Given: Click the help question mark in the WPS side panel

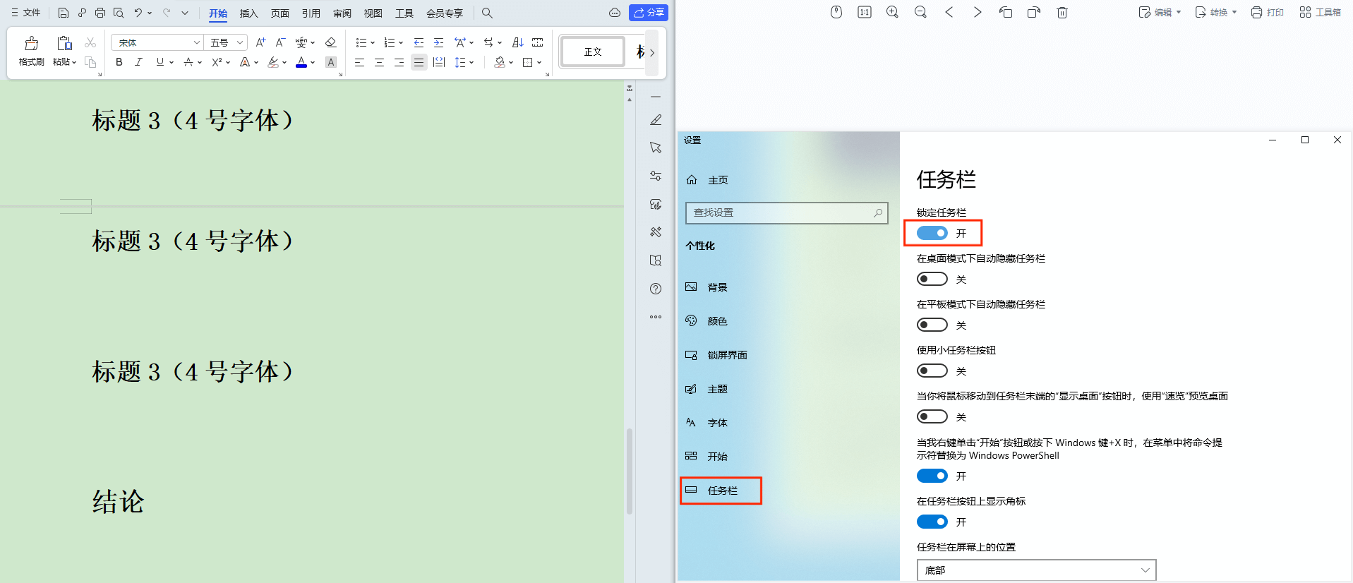Looking at the screenshot, I should pos(656,289).
